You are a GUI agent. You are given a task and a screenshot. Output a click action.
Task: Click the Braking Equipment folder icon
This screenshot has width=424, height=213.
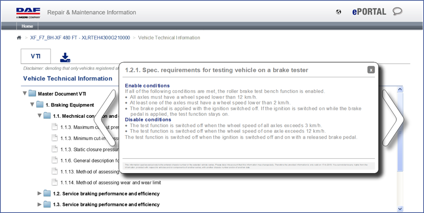click(40, 105)
